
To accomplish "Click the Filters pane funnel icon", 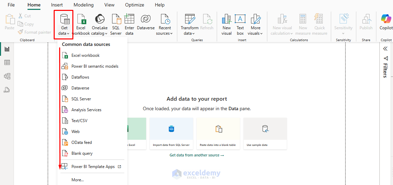I will (386, 58).
